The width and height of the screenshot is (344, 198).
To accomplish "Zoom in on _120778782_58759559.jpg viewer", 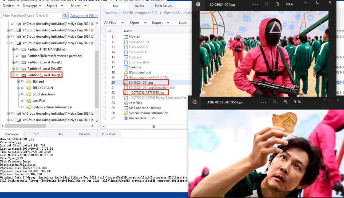I will tap(285, 102).
